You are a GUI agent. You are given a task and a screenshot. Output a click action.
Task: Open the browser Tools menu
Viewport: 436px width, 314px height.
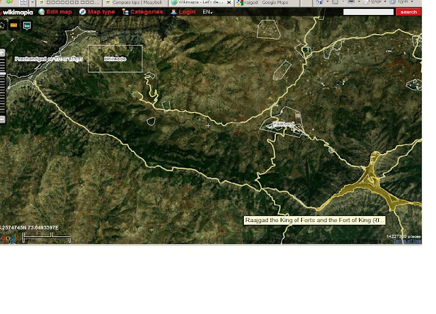point(402,2)
